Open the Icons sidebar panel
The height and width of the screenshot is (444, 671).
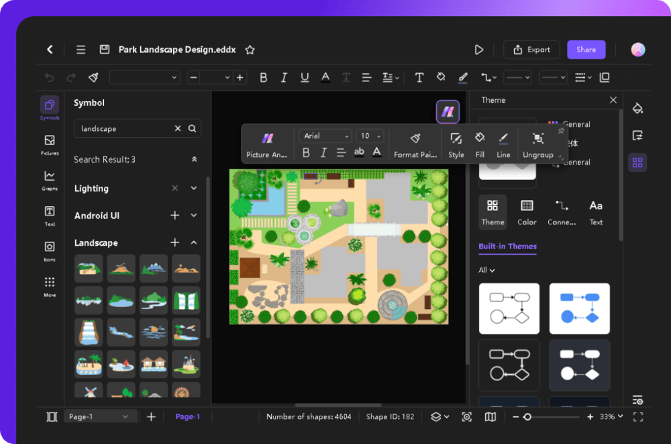pos(50,251)
